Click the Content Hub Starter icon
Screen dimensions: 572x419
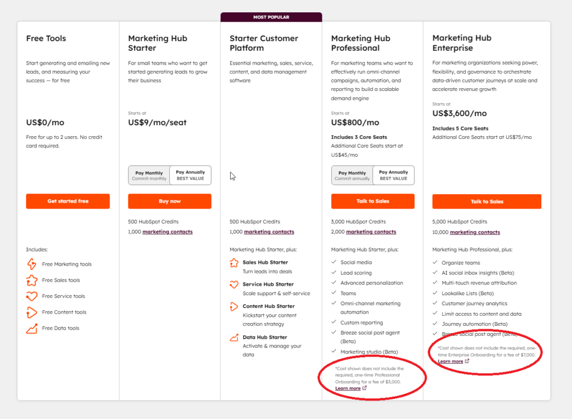click(234, 306)
